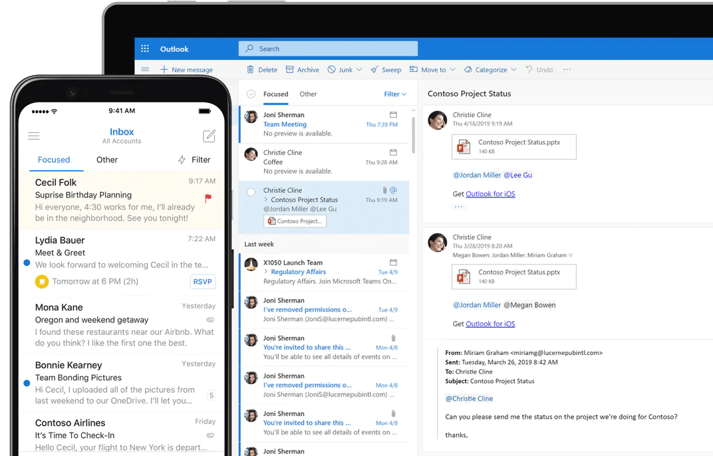713x456 pixels.
Task: Toggle the desktop navigation pane hamburger icon
Action: pyautogui.click(x=145, y=70)
